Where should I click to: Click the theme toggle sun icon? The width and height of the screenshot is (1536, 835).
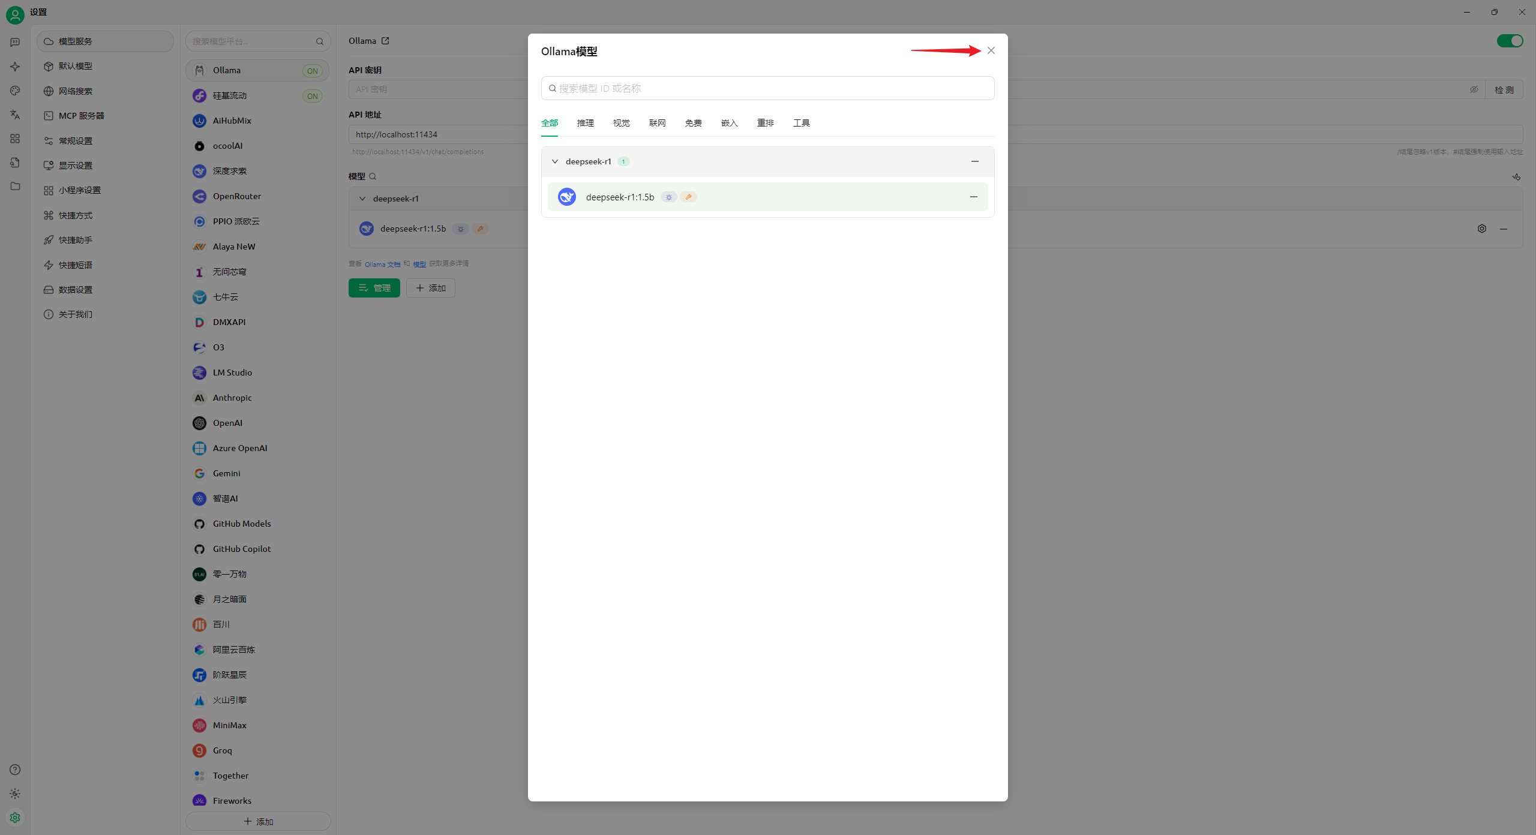[x=15, y=794]
